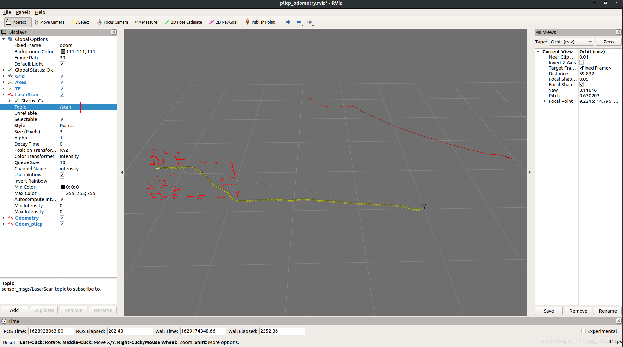Open the Help menu
This screenshot has height=347, width=623.
[x=40, y=12]
